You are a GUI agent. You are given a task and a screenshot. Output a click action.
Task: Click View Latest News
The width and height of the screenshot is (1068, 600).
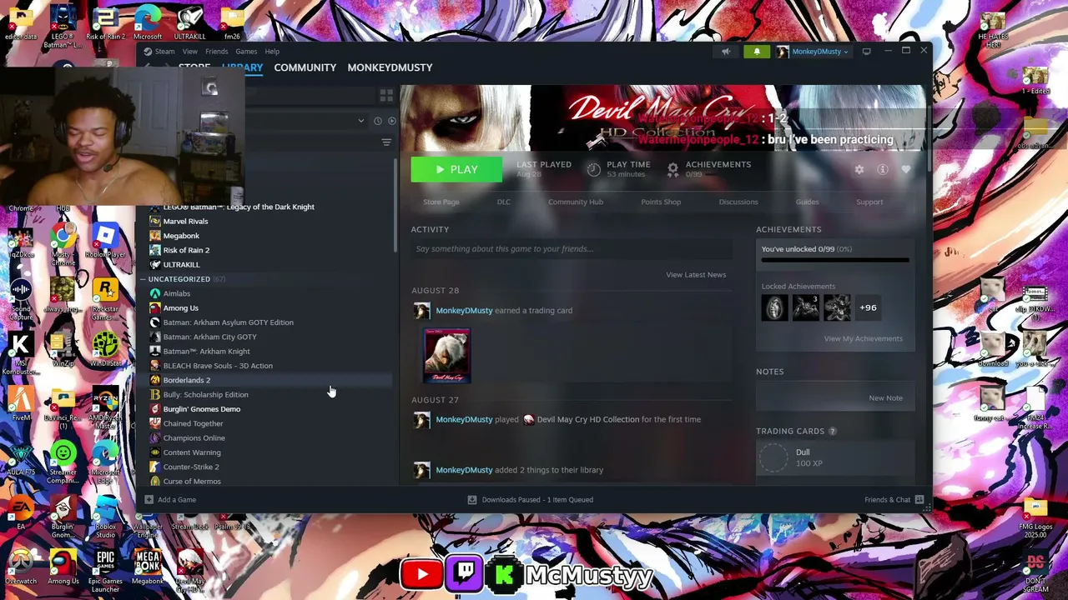pyautogui.click(x=696, y=275)
